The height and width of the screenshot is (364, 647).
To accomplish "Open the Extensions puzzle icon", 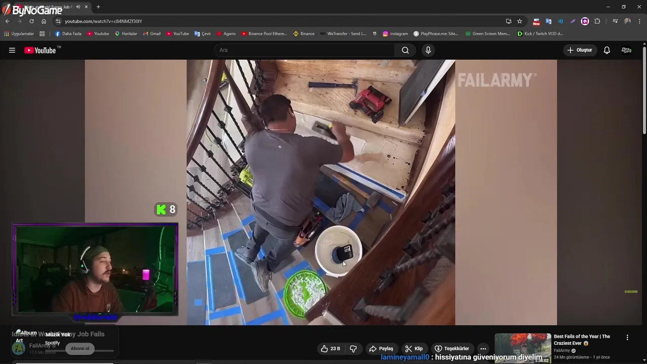I will [x=597, y=21].
